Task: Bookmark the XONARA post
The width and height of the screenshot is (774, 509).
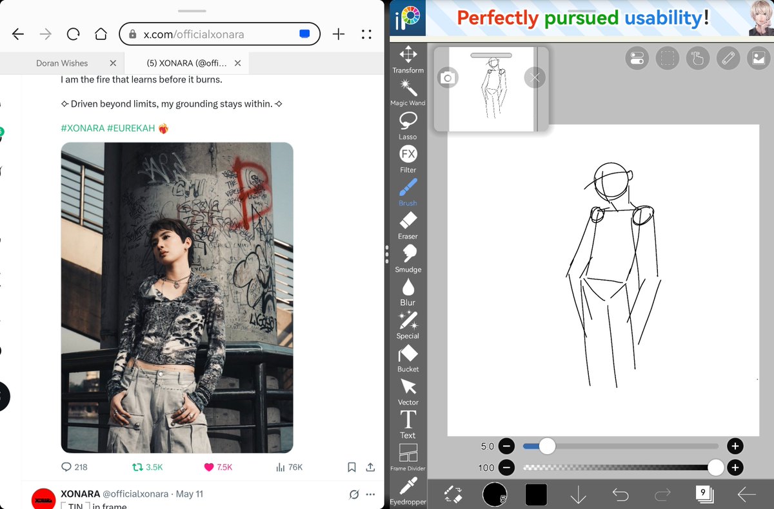Action: [352, 467]
